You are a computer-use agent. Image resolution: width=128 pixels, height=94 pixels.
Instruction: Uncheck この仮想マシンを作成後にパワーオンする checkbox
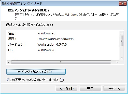pyautogui.click(x=8, y=80)
